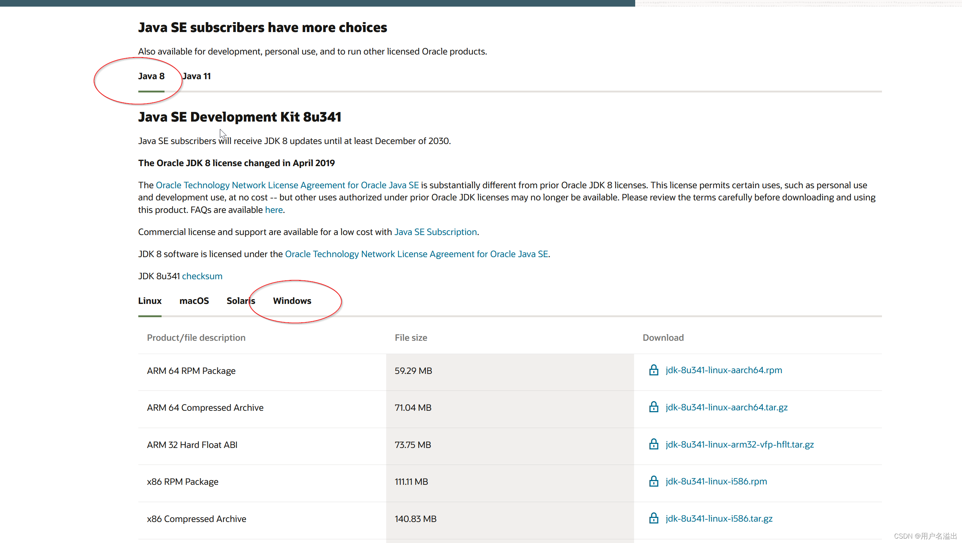Open the FAQs 'here' link

pyautogui.click(x=274, y=210)
